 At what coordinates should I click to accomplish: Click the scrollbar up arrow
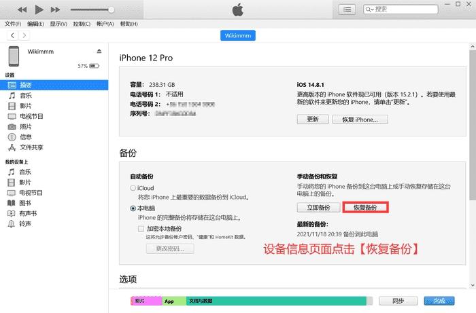[x=473, y=47]
